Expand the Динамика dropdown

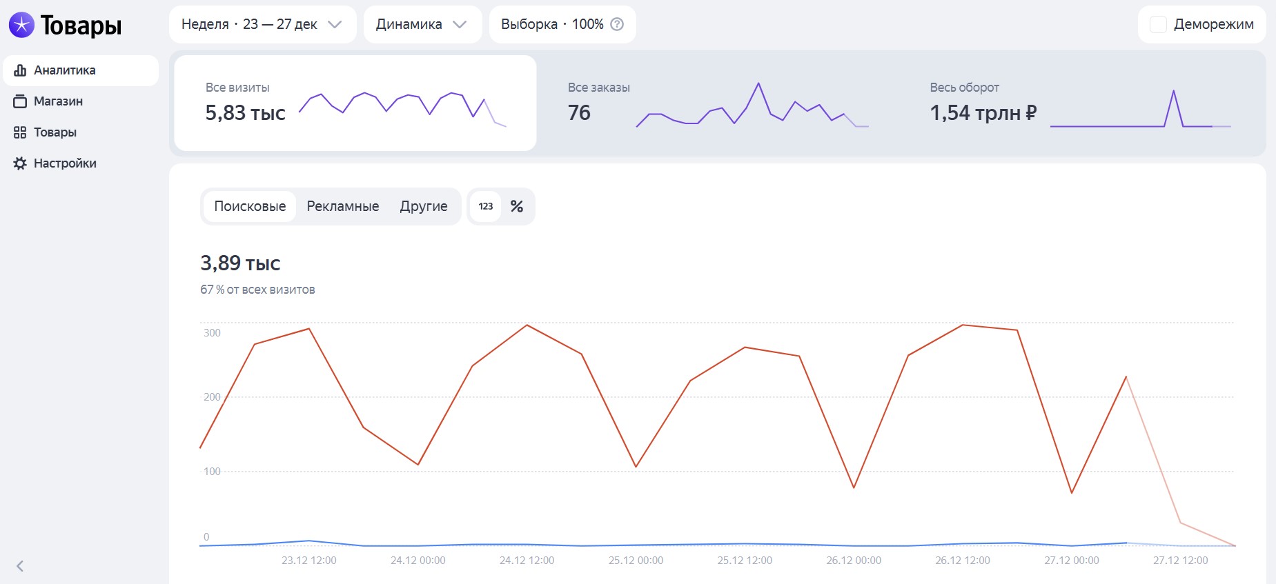(x=422, y=24)
